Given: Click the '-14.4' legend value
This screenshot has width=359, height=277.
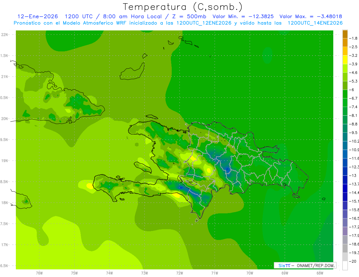Looking at the screenshot, I should (354, 193).
